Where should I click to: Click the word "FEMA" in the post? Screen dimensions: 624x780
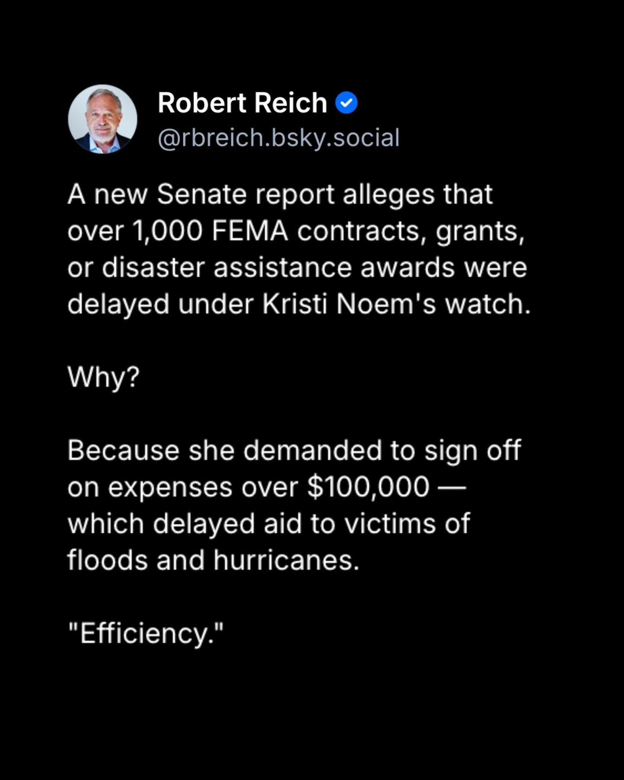pos(250,231)
